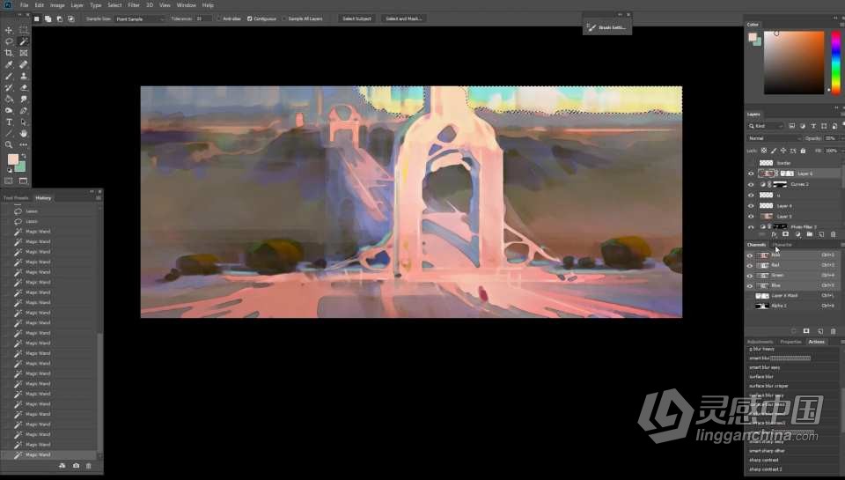Screen dimensions: 845x480
Task: Click the Select and Mask button
Action: click(x=404, y=18)
